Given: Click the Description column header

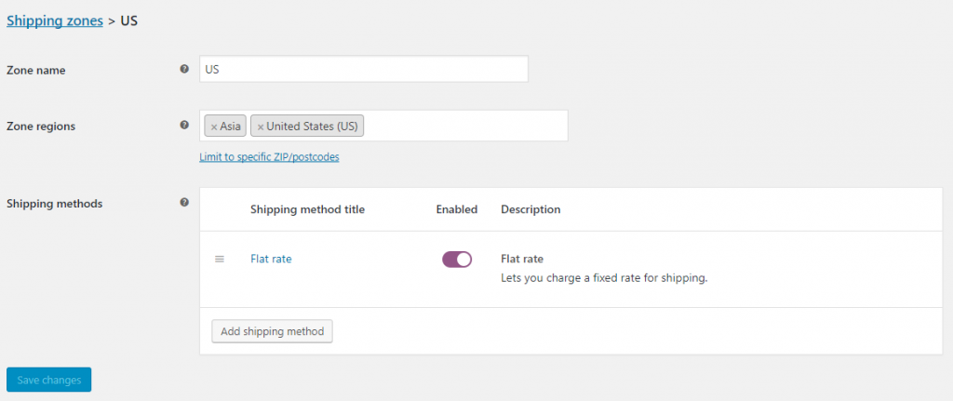Looking at the screenshot, I should [530, 209].
